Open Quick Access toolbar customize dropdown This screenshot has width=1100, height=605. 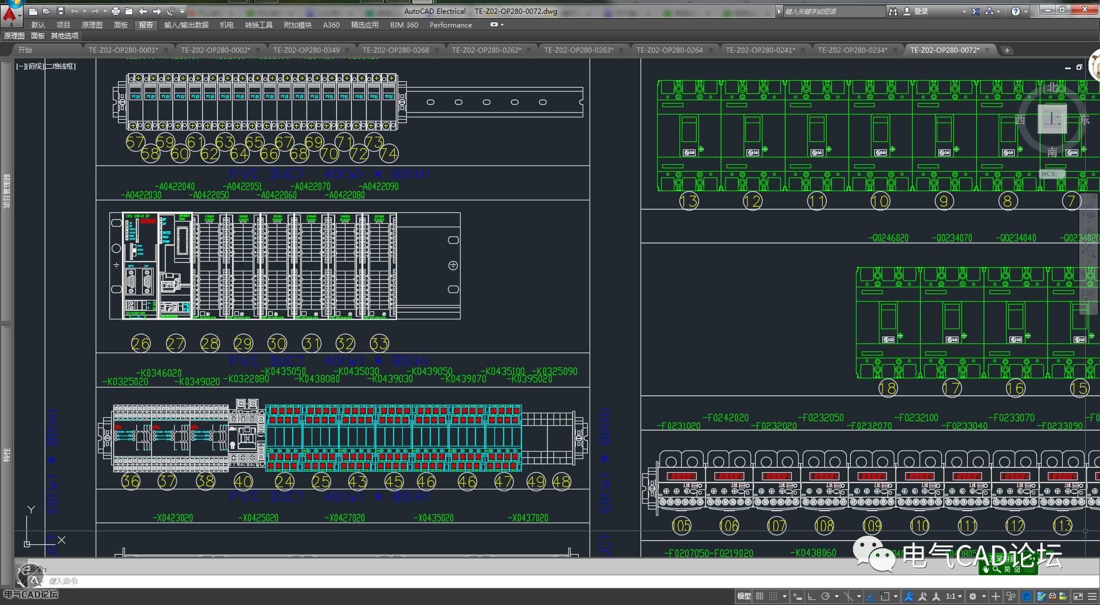pos(182,11)
